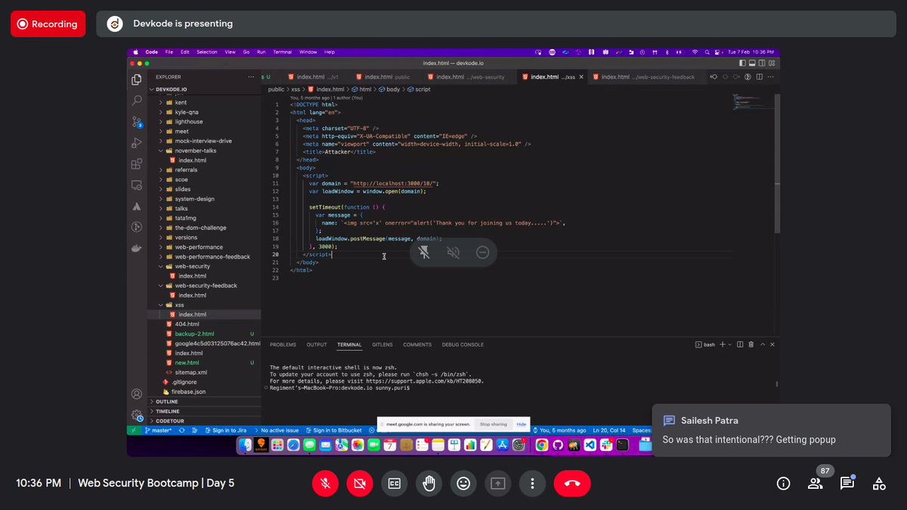Toggle closed captions in Meet
This screenshot has width=907, height=510.
click(394, 484)
